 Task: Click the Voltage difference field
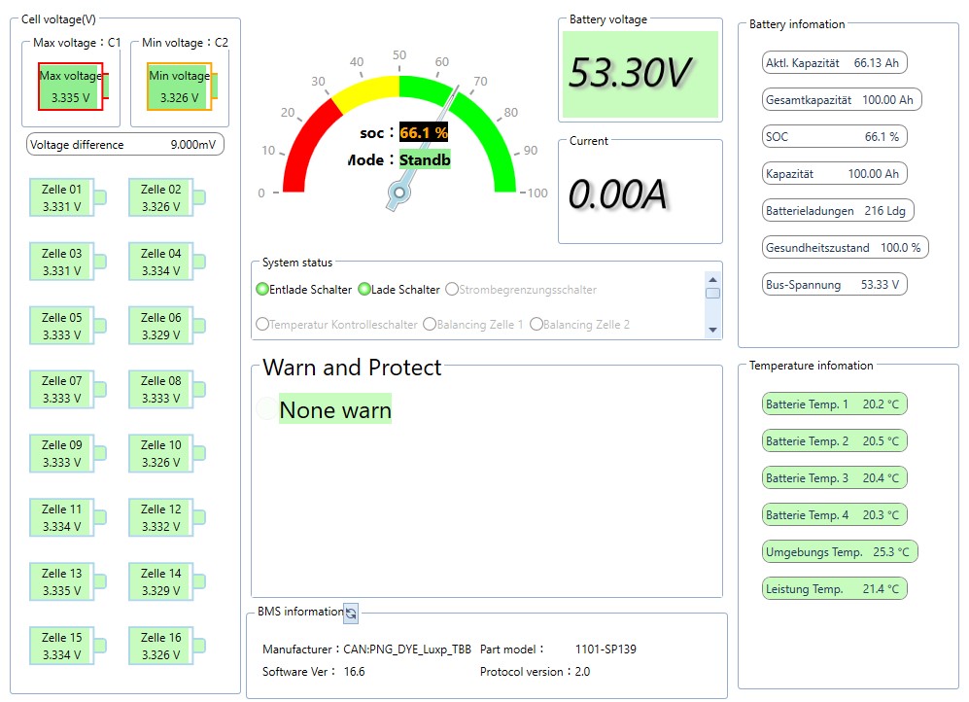[124, 145]
